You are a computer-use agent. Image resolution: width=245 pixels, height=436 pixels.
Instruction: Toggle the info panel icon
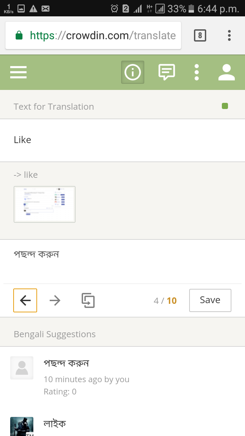(x=133, y=72)
